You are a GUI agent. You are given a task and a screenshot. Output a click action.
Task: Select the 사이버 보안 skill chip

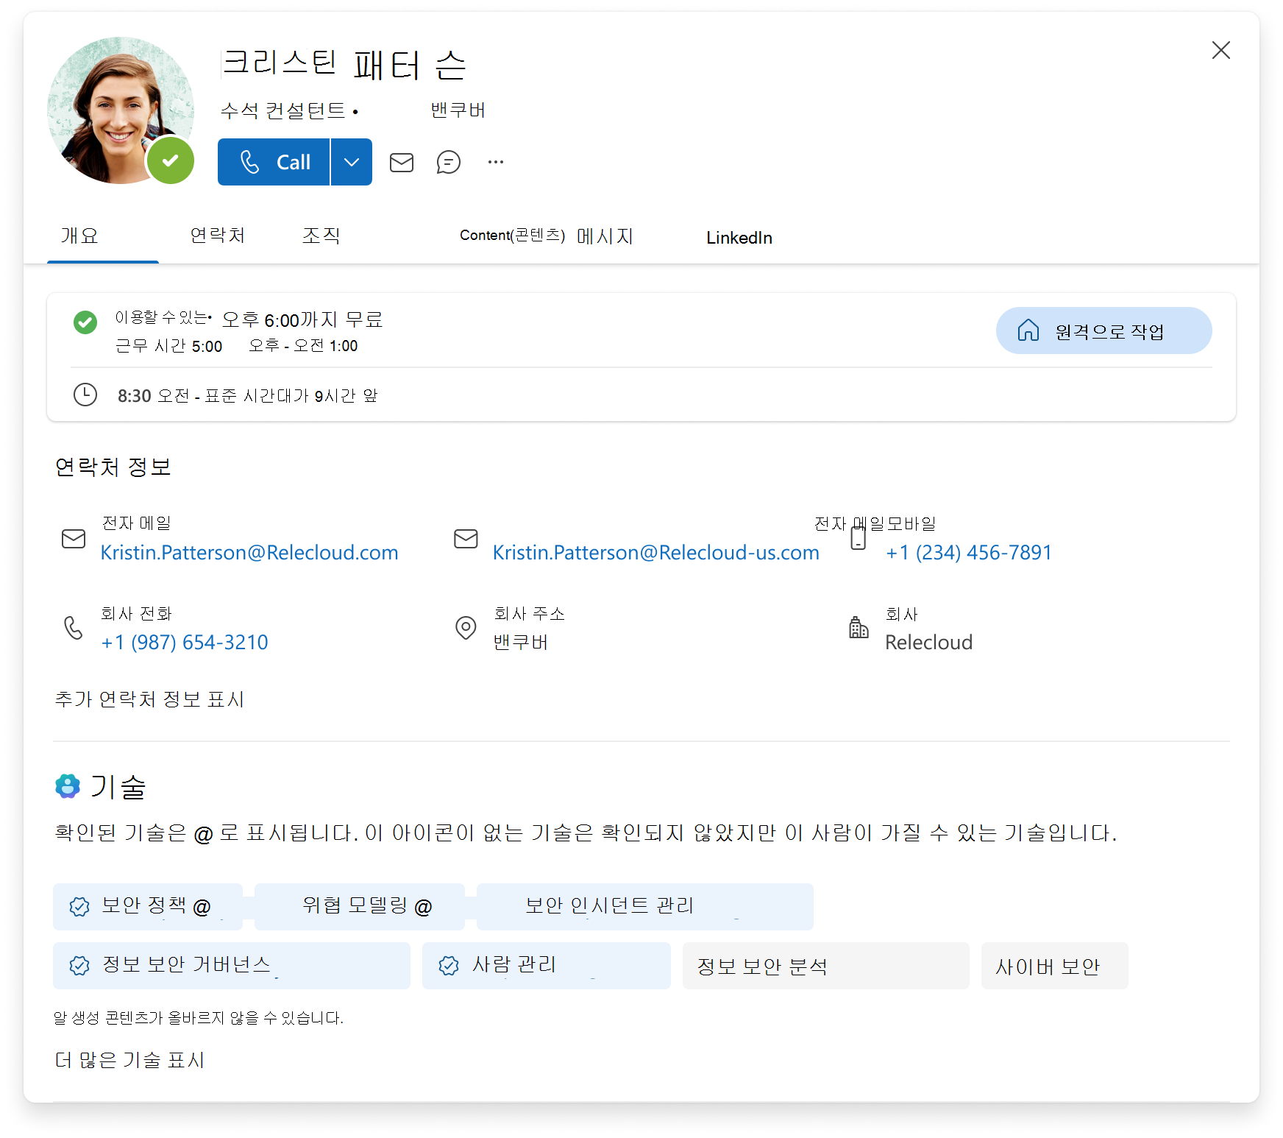(x=1055, y=966)
